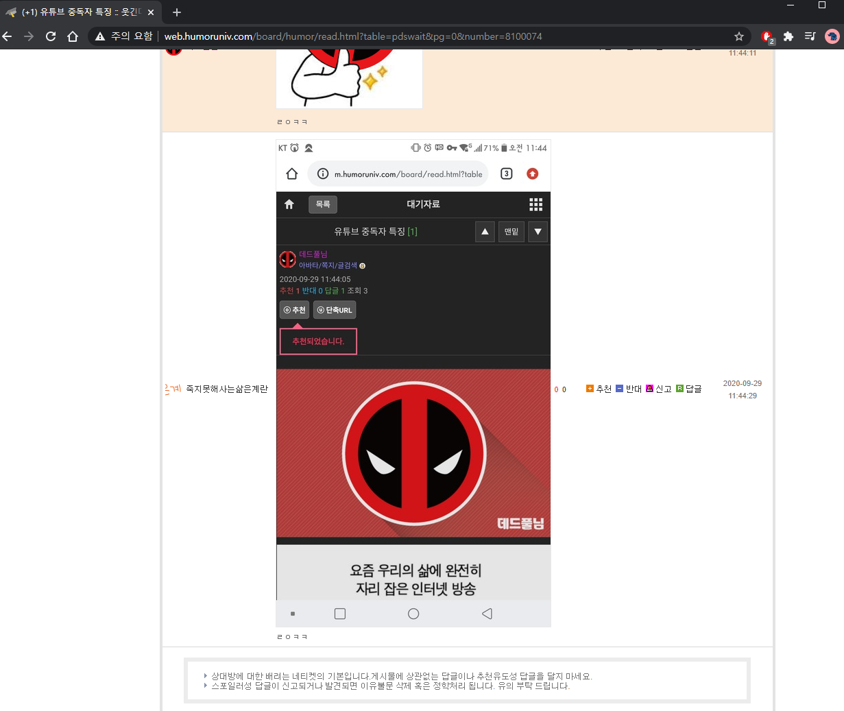844x711 pixels.
Task: Click the notice line starting '상대방에 대한 배려는'
Action: [x=401, y=676]
